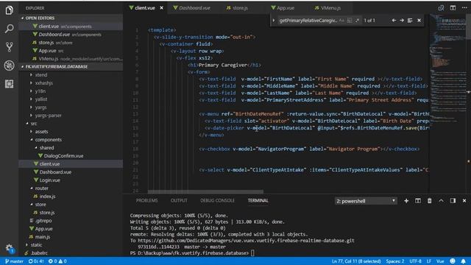
Task: Toggle Find in selection
Action: pos(410,21)
